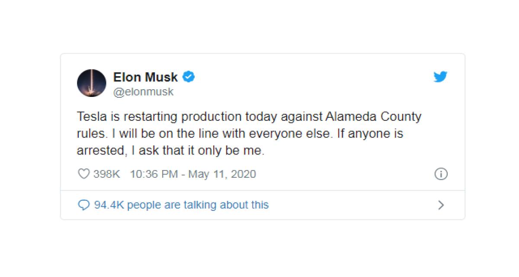Click the Twitter bird logo
The image size is (519, 277).
coord(440,77)
